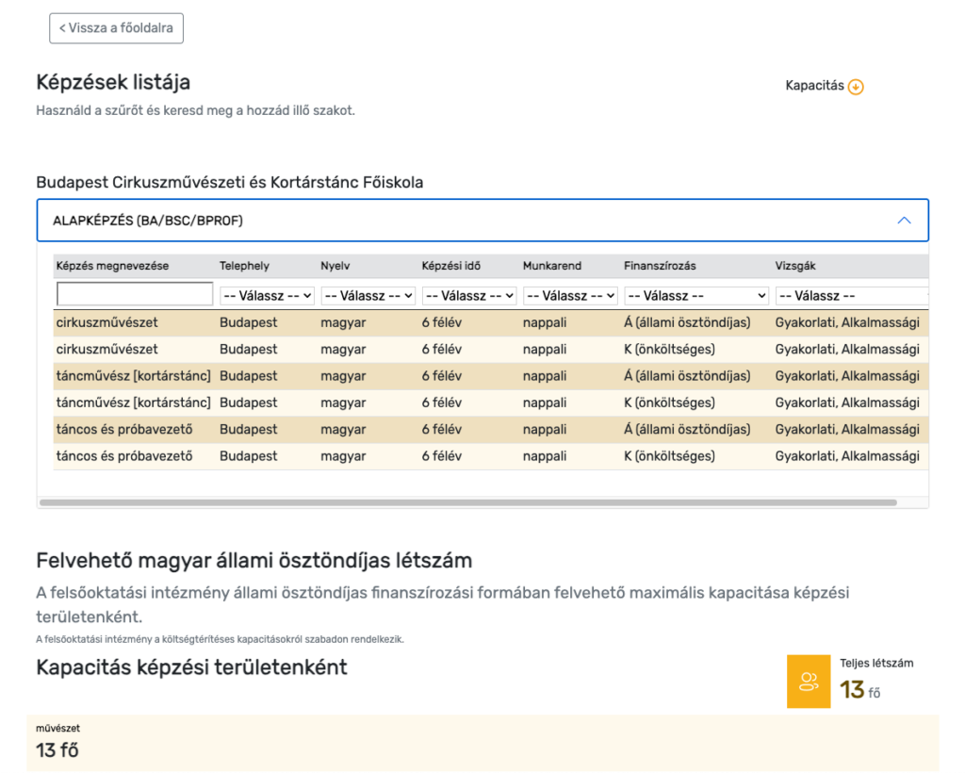Viewport: 965px width, 773px height.
Task: Select the state-funded táncművész [kortárstánc] row
Action: click(x=490, y=376)
